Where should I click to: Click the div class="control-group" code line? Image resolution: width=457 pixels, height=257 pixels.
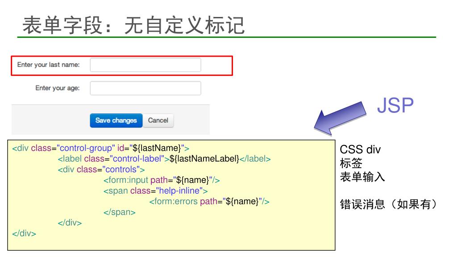tap(100, 148)
